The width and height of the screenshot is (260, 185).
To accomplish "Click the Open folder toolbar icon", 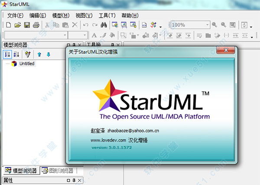I will 18,25.
